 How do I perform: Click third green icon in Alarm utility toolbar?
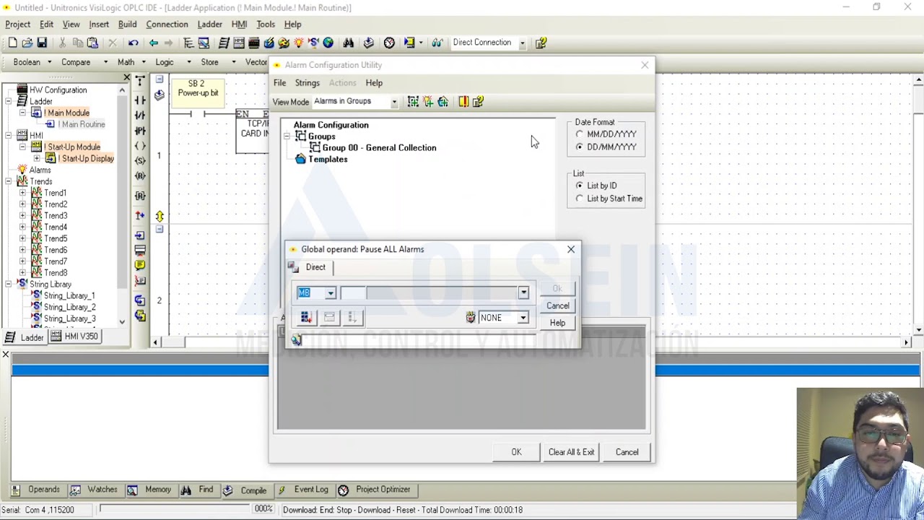pyautogui.click(x=443, y=102)
